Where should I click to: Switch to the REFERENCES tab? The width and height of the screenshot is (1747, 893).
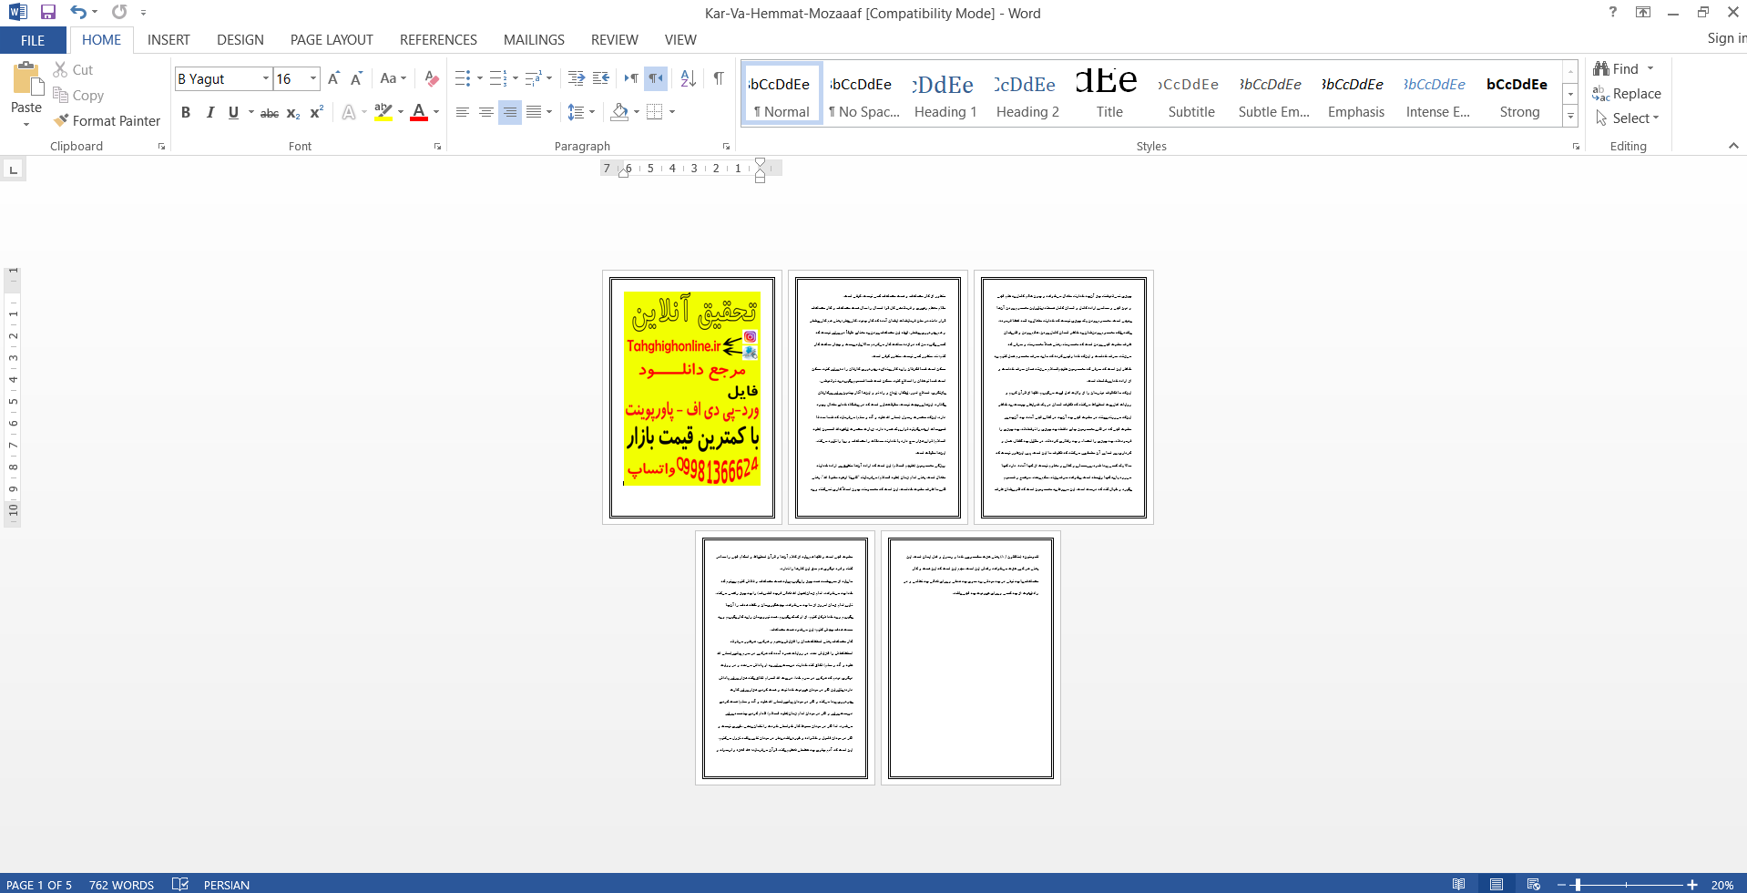[x=438, y=40]
